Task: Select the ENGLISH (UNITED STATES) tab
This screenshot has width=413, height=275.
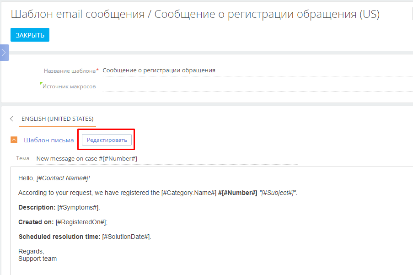Action: (58, 119)
